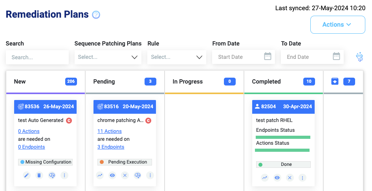Expand the Sequence Patching Plans dropdown

tap(108, 57)
